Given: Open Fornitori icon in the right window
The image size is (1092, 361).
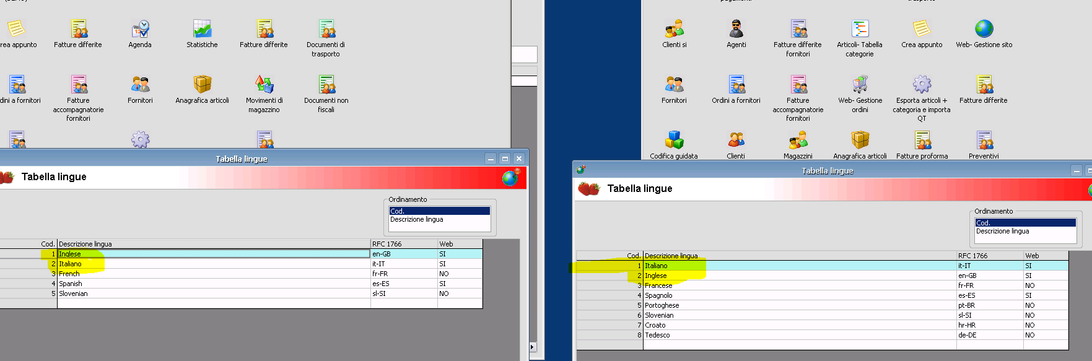Looking at the screenshot, I should coord(675,85).
